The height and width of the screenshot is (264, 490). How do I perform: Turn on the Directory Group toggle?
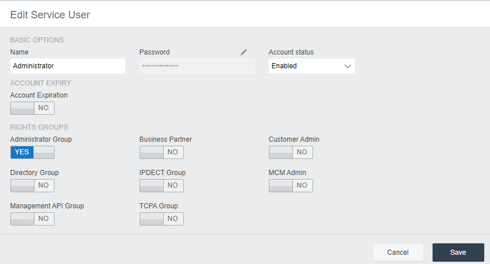33,186
